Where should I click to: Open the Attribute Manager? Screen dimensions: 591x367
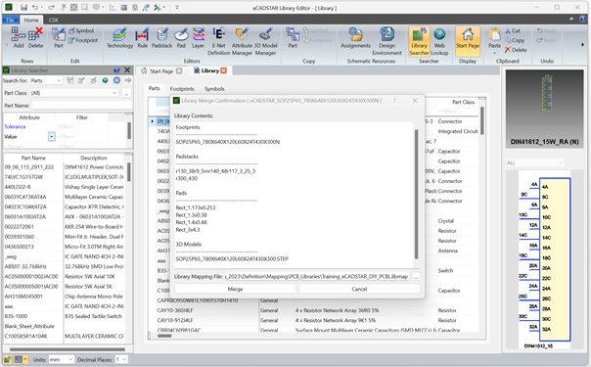(x=242, y=41)
